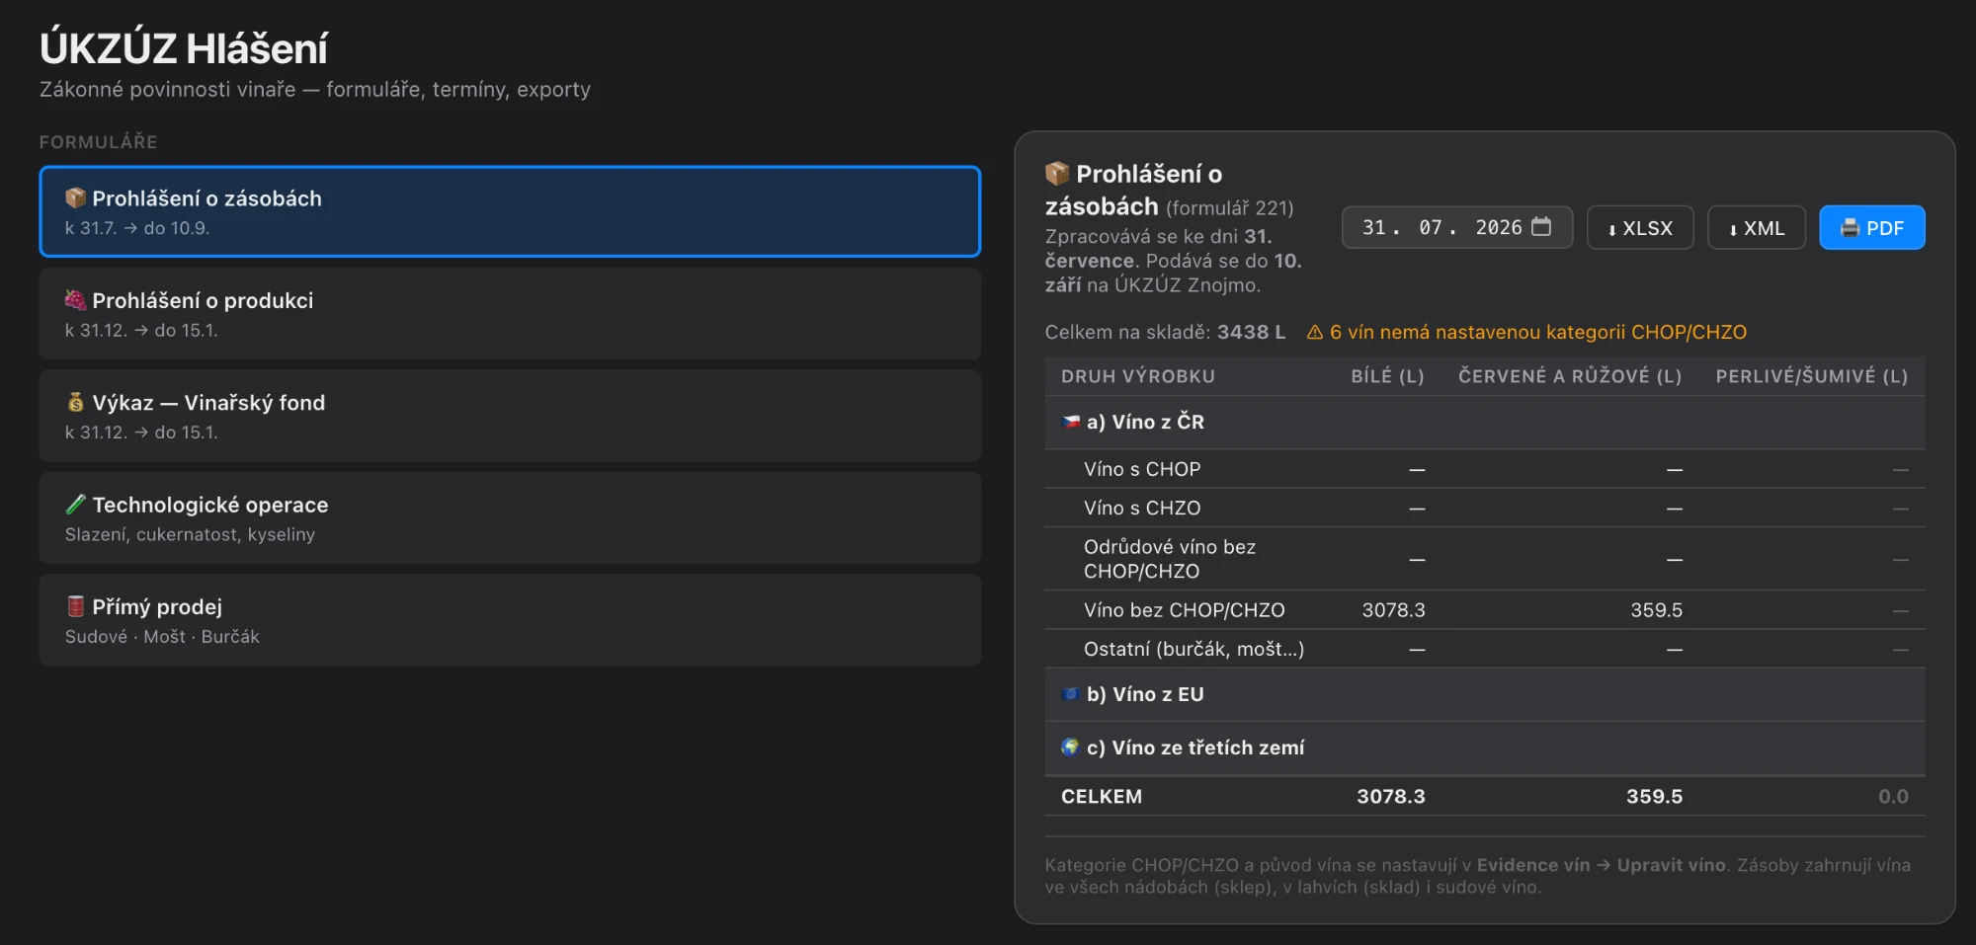Click the EU flag icon in section b)
The width and height of the screenshot is (1976, 945).
click(1071, 694)
